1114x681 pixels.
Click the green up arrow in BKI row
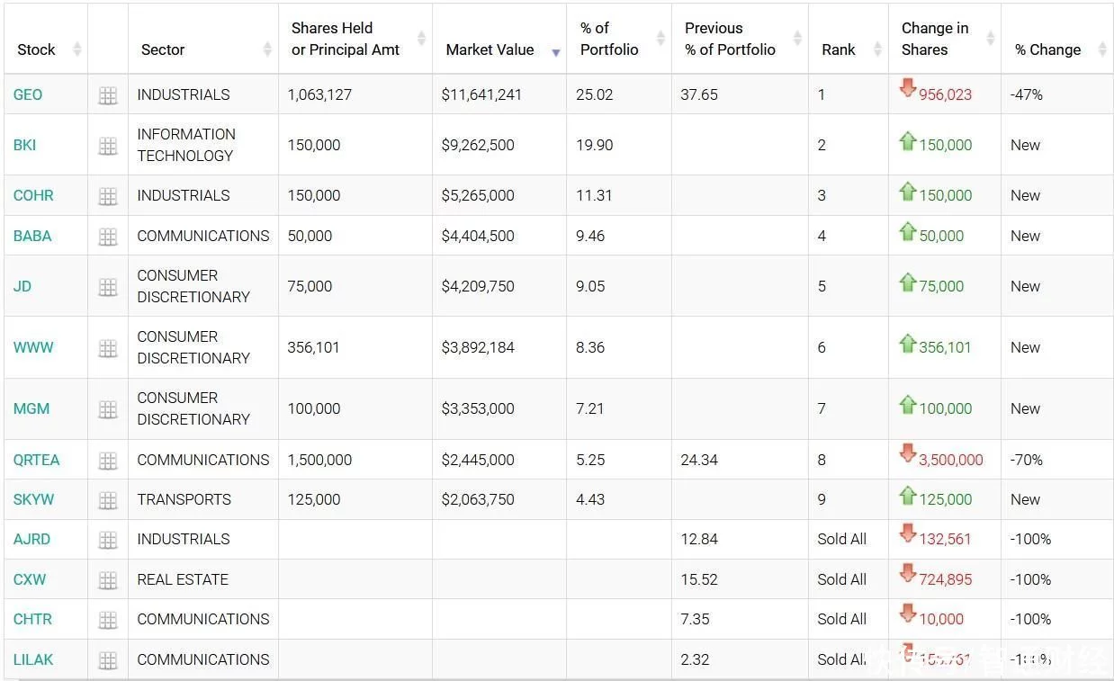[x=907, y=140]
